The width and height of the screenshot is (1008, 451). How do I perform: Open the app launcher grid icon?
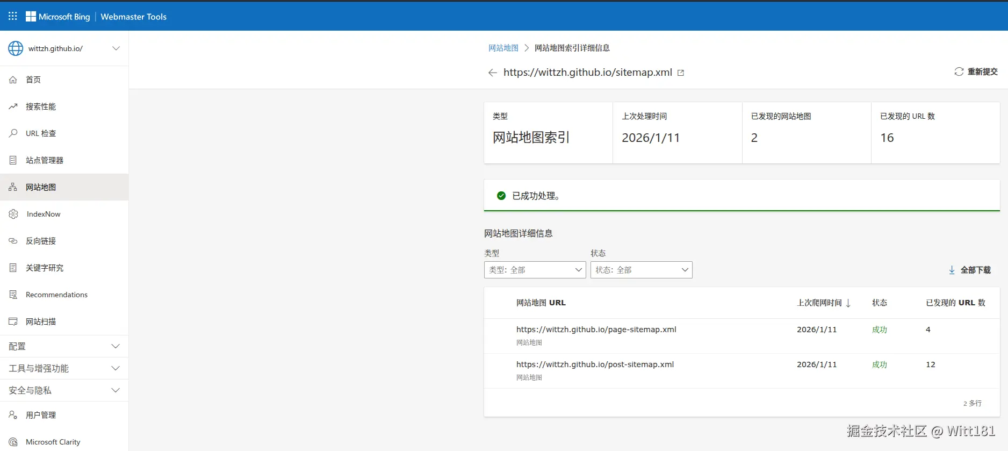(13, 16)
